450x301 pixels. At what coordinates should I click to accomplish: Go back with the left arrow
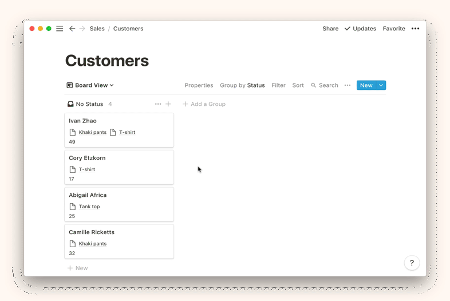click(x=72, y=29)
